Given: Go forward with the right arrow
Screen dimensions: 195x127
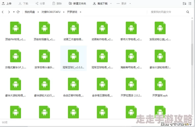Looking at the screenshot, I should click(9, 12).
